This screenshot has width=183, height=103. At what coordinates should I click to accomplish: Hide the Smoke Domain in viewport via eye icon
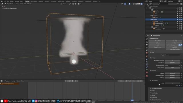pyautogui.click(x=179, y=23)
